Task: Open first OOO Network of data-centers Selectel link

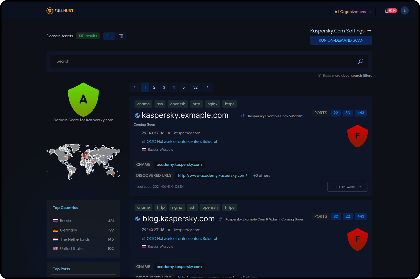Action: [182, 142]
